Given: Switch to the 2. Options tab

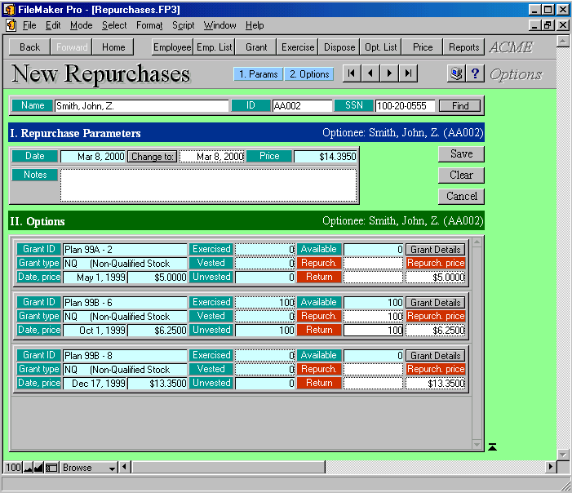Looking at the screenshot, I should [x=309, y=74].
